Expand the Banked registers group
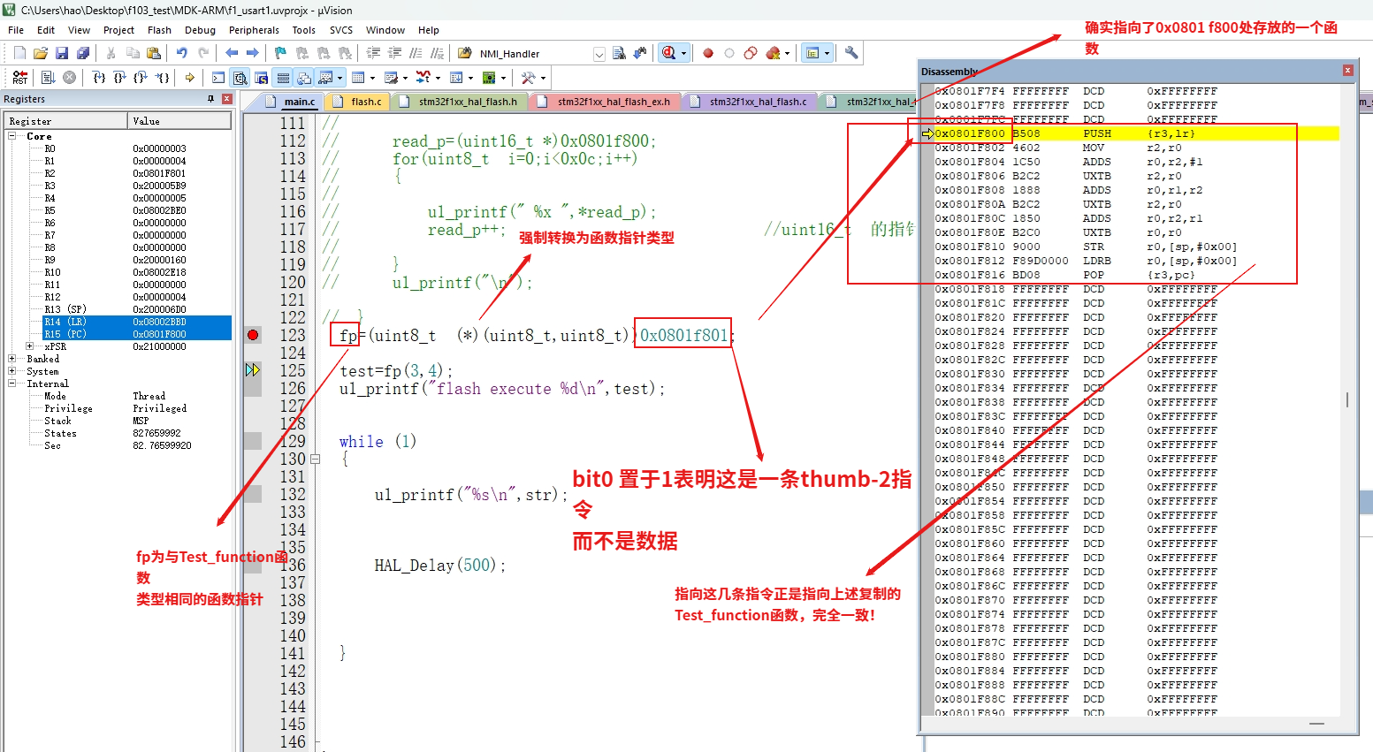Screen dimensions: 1373x752 pos(11,359)
